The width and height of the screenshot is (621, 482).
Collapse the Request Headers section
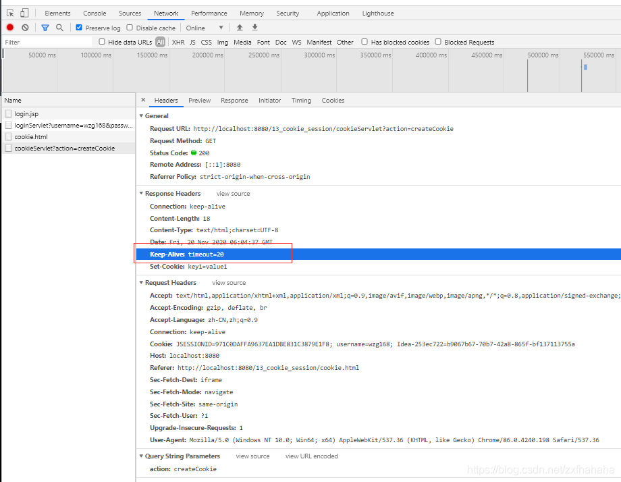(141, 282)
